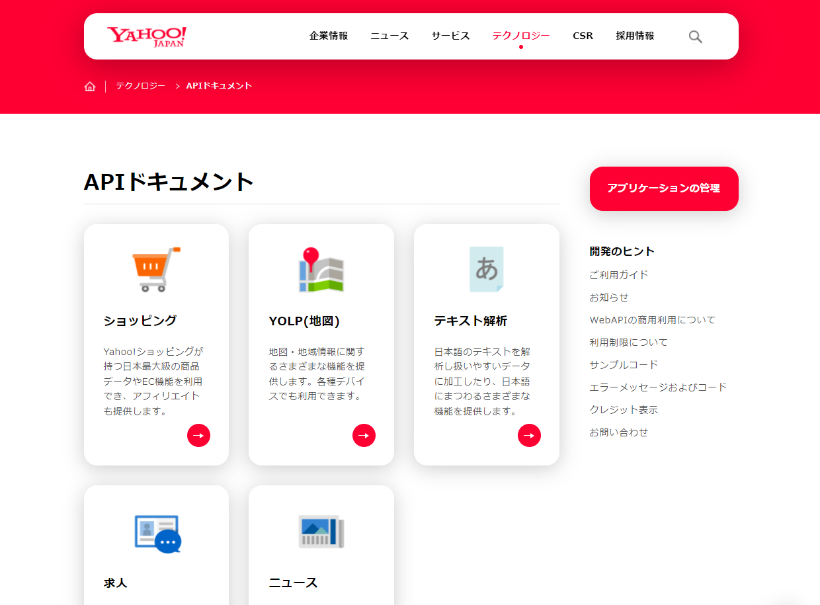Click the YOLP(地図) card title
The height and width of the screenshot is (605, 820).
pos(304,321)
